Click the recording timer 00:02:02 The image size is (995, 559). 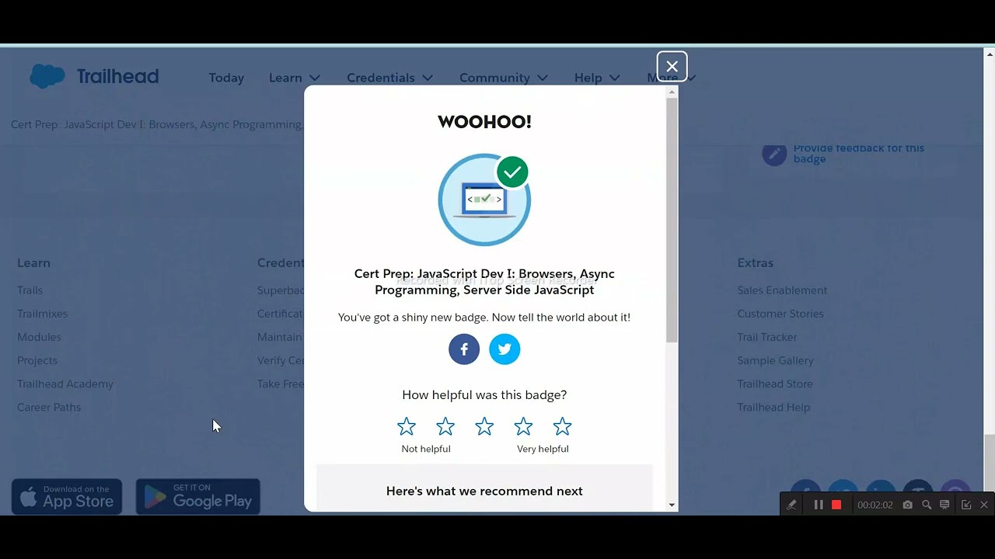pos(875,505)
